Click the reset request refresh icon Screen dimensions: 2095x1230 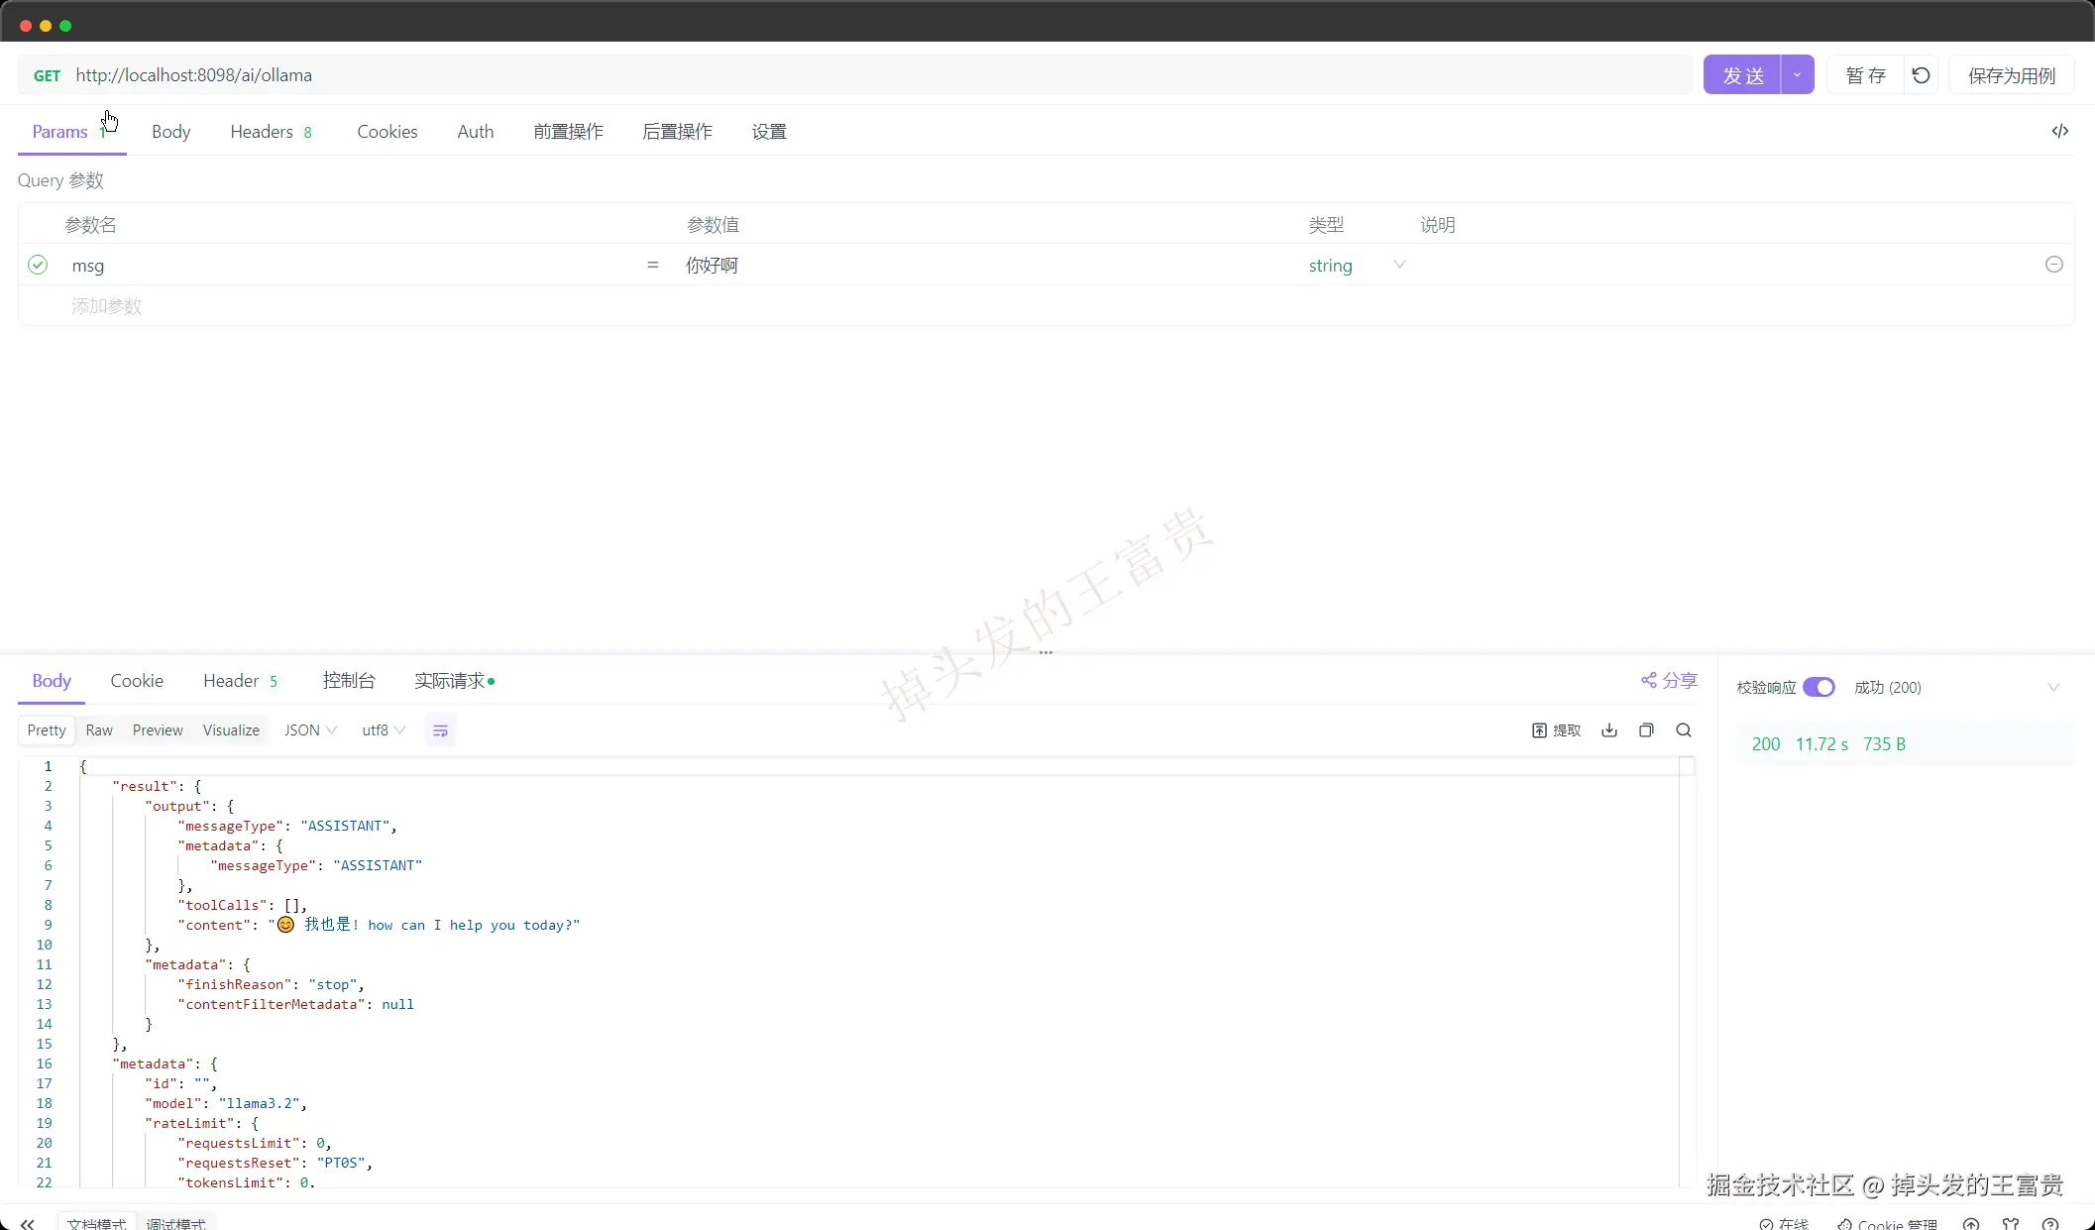1921,75
